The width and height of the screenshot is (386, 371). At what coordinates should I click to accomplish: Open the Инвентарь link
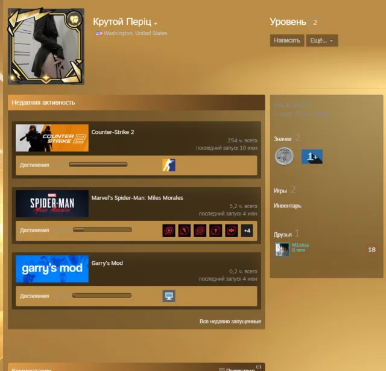[x=287, y=206]
